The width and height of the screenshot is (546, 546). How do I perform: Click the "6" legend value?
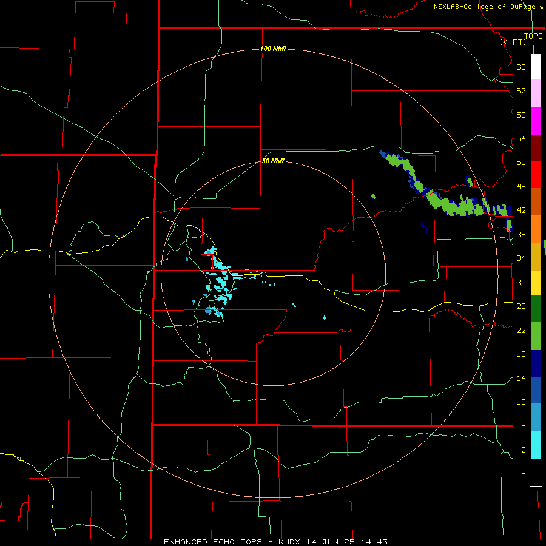524,426
